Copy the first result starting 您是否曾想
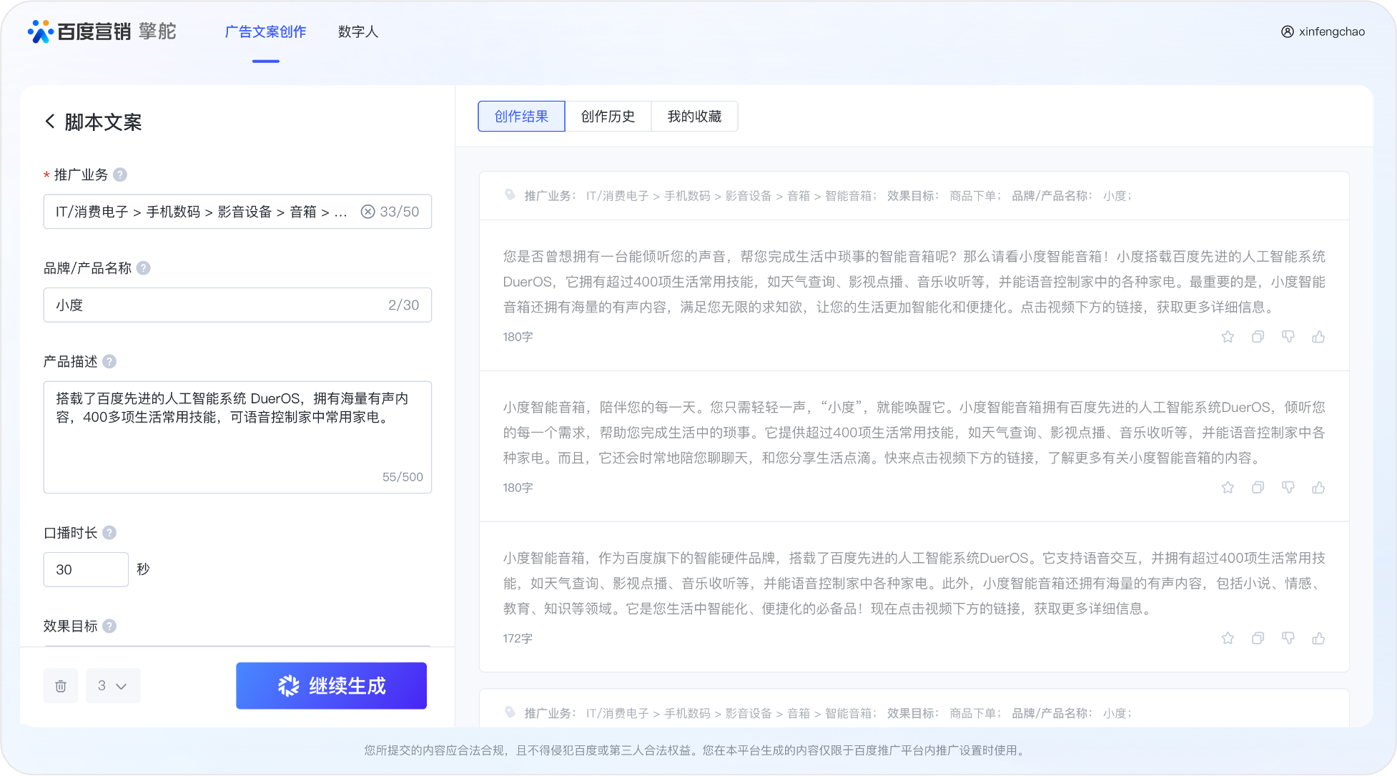The width and height of the screenshot is (1397, 776). (x=1258, y=337)
